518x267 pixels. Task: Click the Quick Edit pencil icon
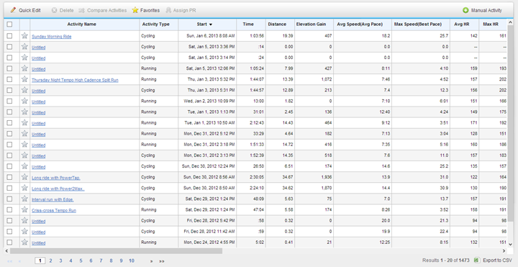pyautogui.click(x=13, y=10)
